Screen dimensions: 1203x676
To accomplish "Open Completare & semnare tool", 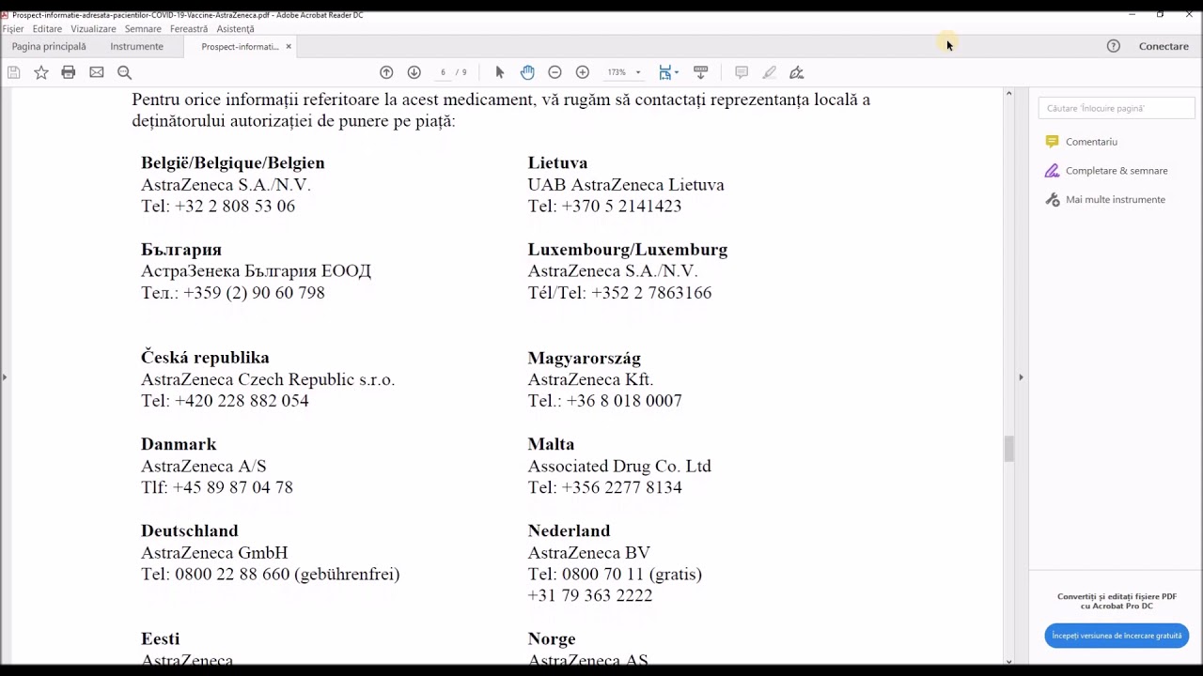I will click(x=1117, y=171).
